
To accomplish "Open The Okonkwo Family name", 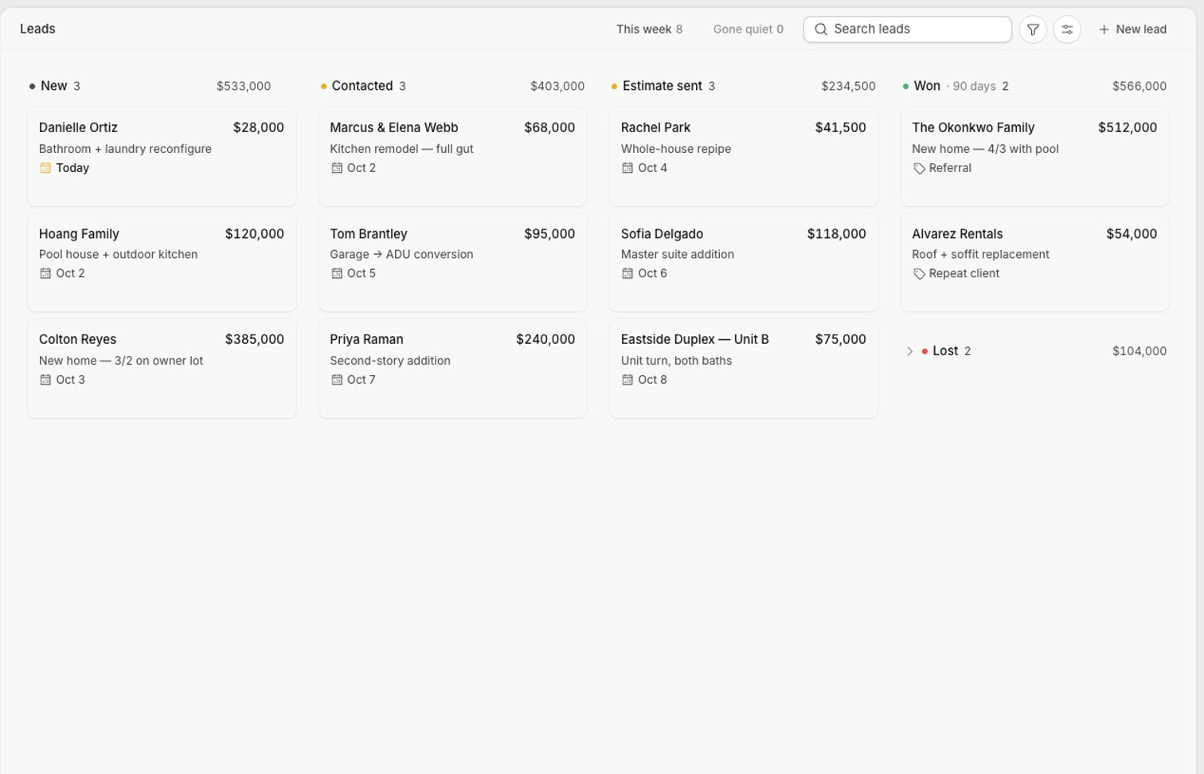I will (x=973, y=127).
